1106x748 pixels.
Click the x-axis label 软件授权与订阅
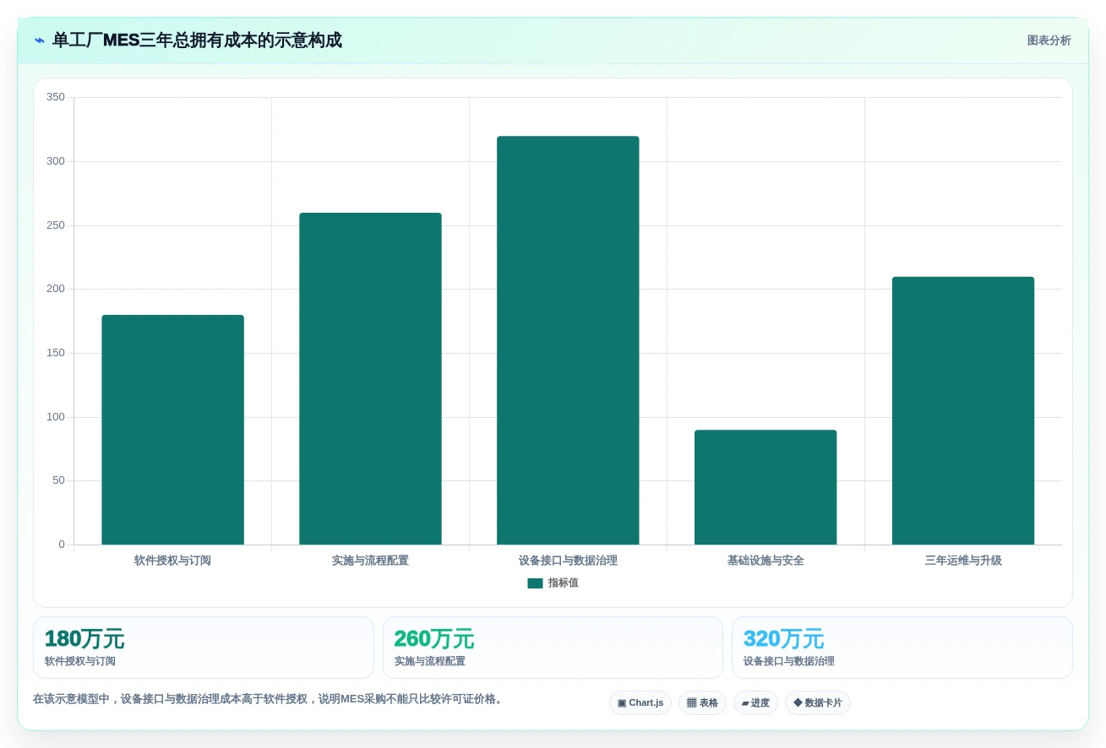pos(172,561)
